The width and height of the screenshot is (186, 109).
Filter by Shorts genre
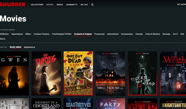coord(3,39)
